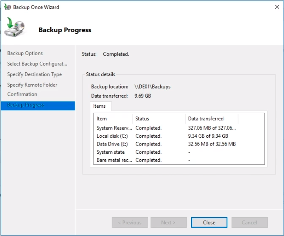Click the 9.34 GB of 9.34 GB value

click(208, 136)
